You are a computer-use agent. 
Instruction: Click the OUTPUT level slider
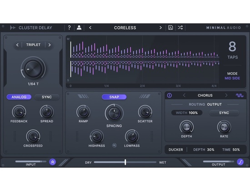(x=219, y=161)
